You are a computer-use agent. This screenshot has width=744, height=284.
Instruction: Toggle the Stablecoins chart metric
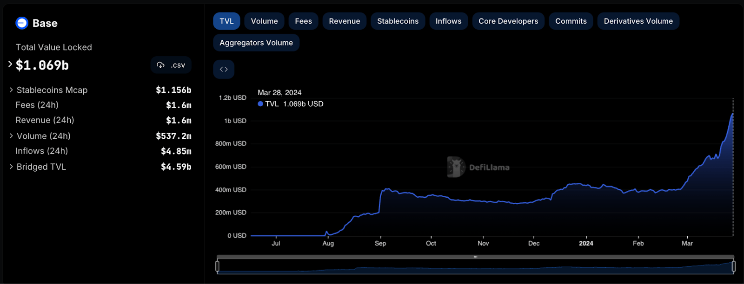click(x=398, y=21)
